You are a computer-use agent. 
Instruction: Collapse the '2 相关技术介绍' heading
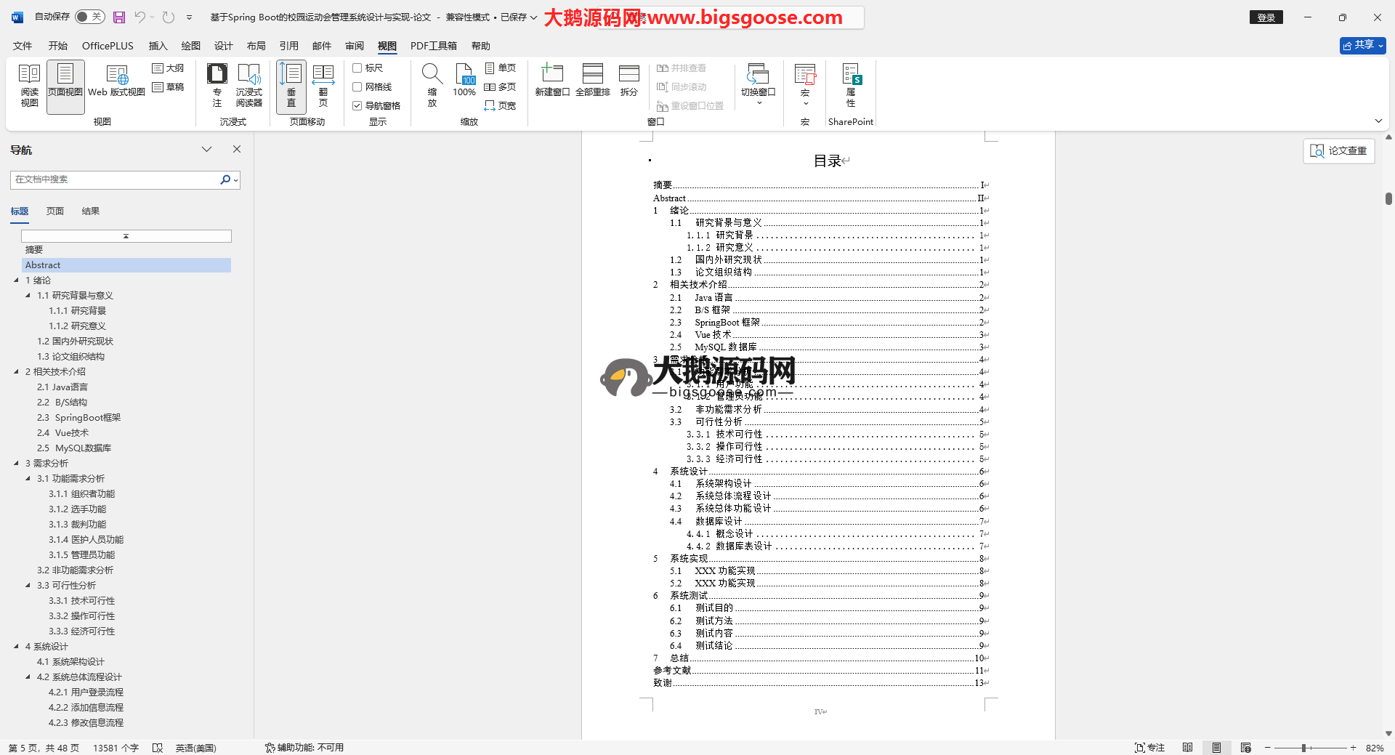tap(16, 372)
